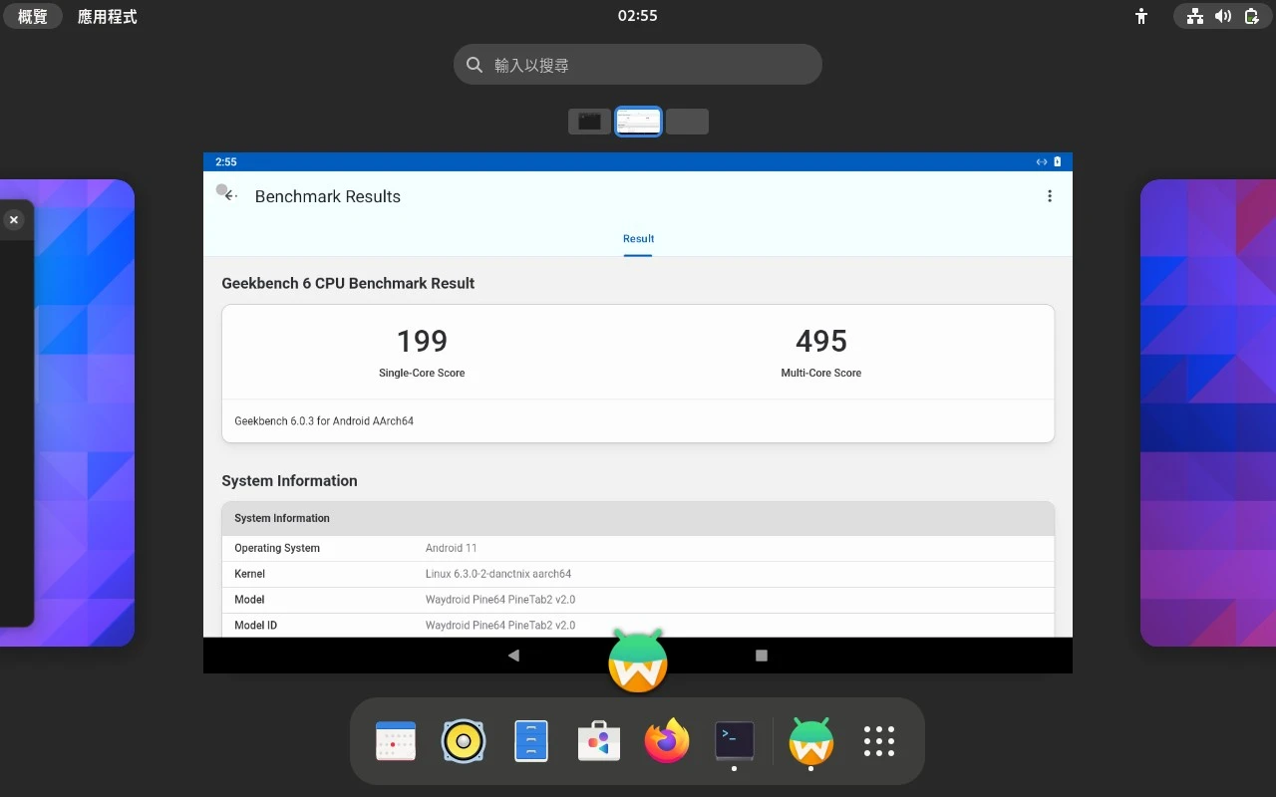Click the Model ID row's Waydroid Pine64 PineTab2 value
The width and height of the screenshot is (1276, 797).
(500, 626)
